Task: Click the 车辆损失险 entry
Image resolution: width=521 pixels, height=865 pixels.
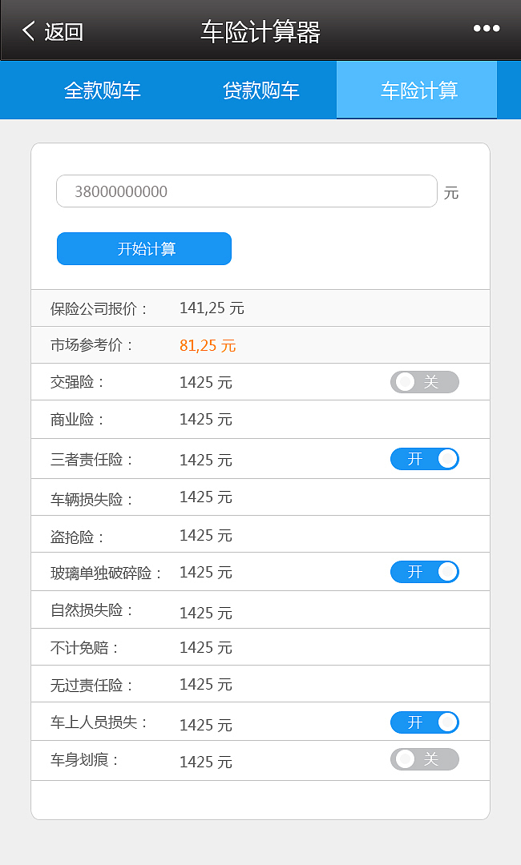Action: click(260, 497)
